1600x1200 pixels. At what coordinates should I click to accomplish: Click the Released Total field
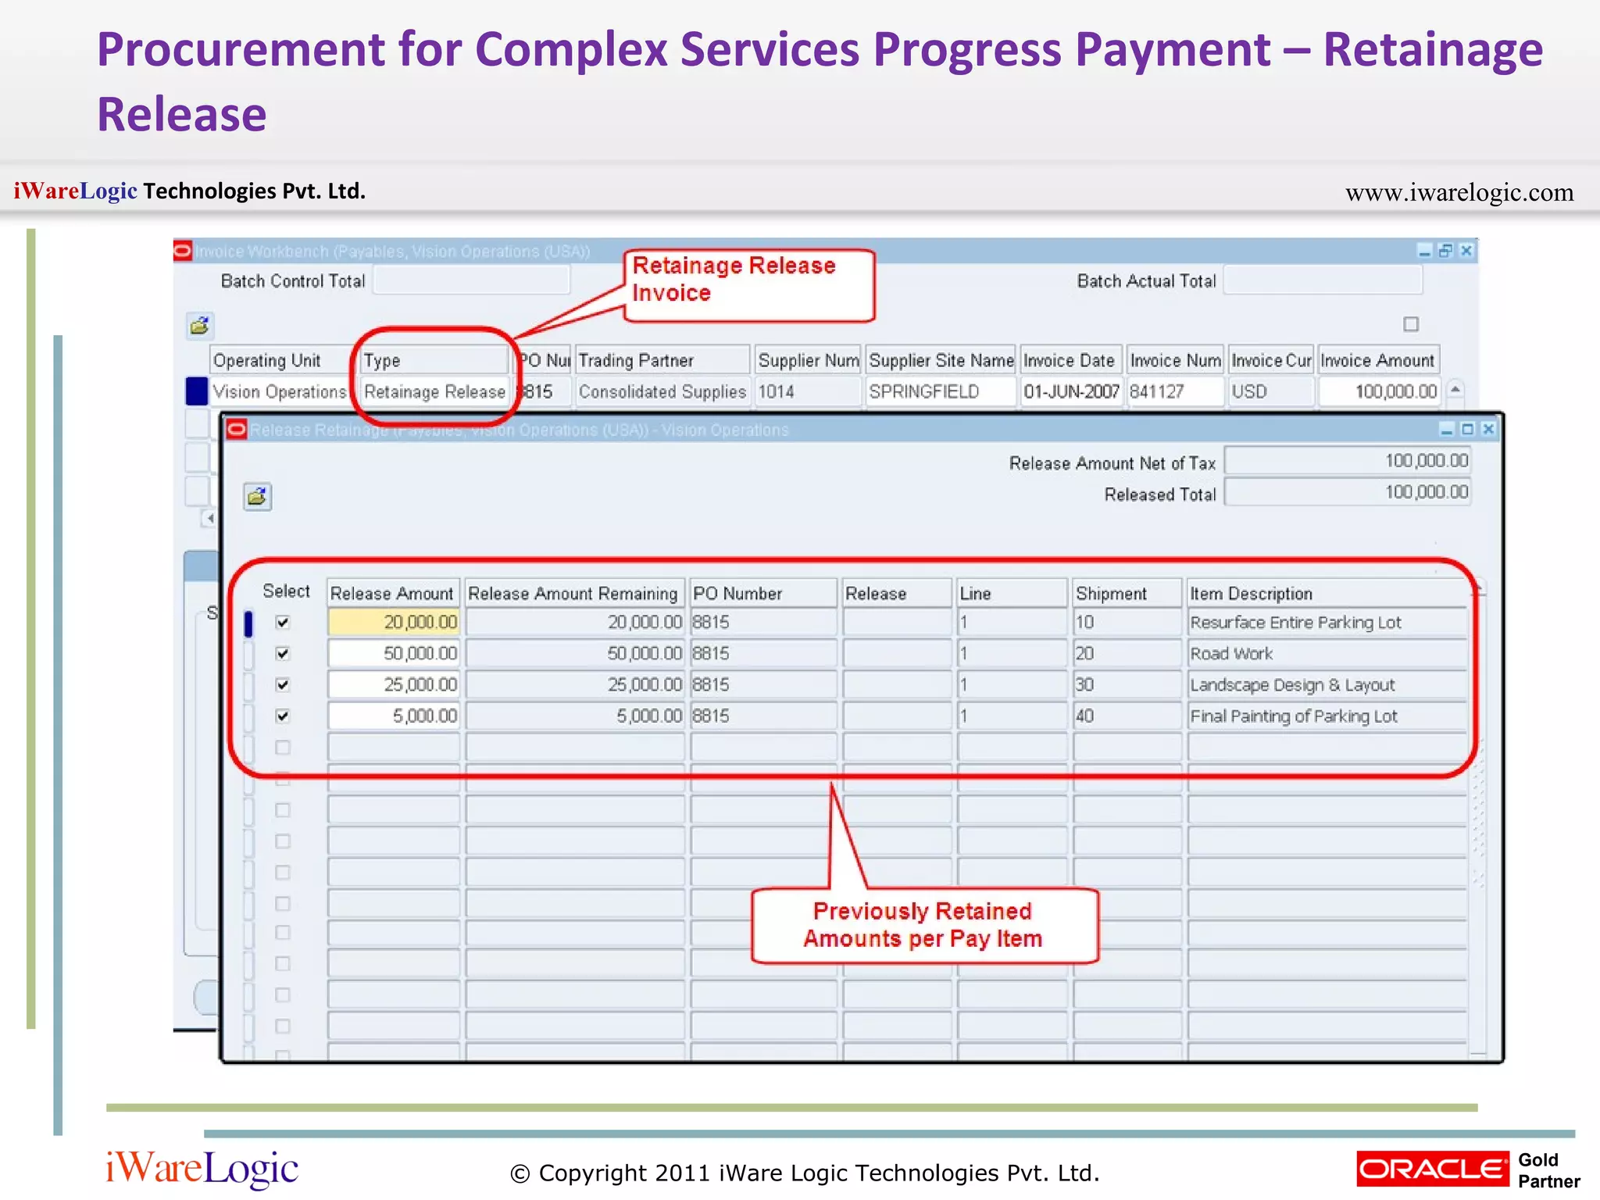(x=1348, y=492)
